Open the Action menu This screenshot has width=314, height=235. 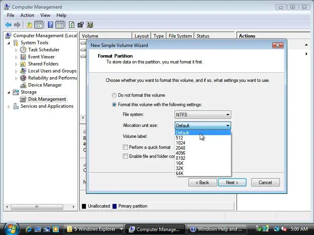tap(27, 15)
